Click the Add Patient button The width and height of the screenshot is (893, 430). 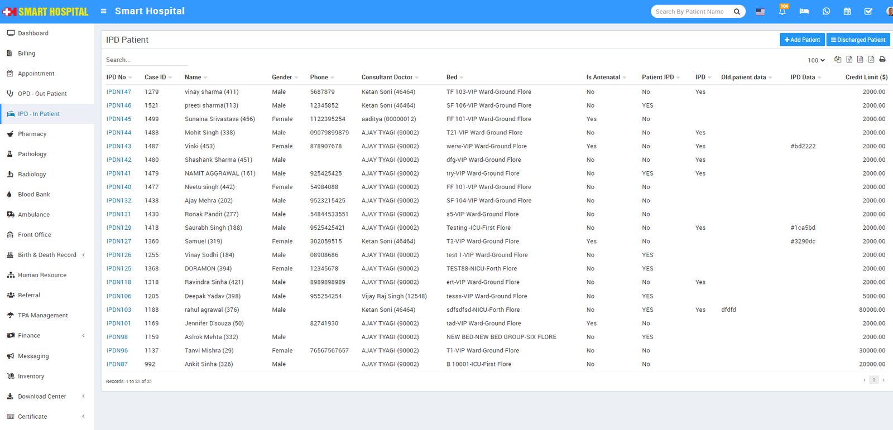pos(802,40)
